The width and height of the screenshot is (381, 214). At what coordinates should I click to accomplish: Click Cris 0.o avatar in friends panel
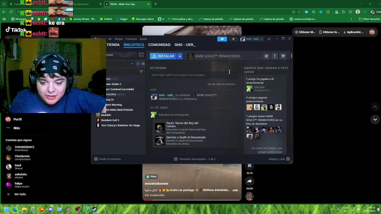click(x=249, y=89)
